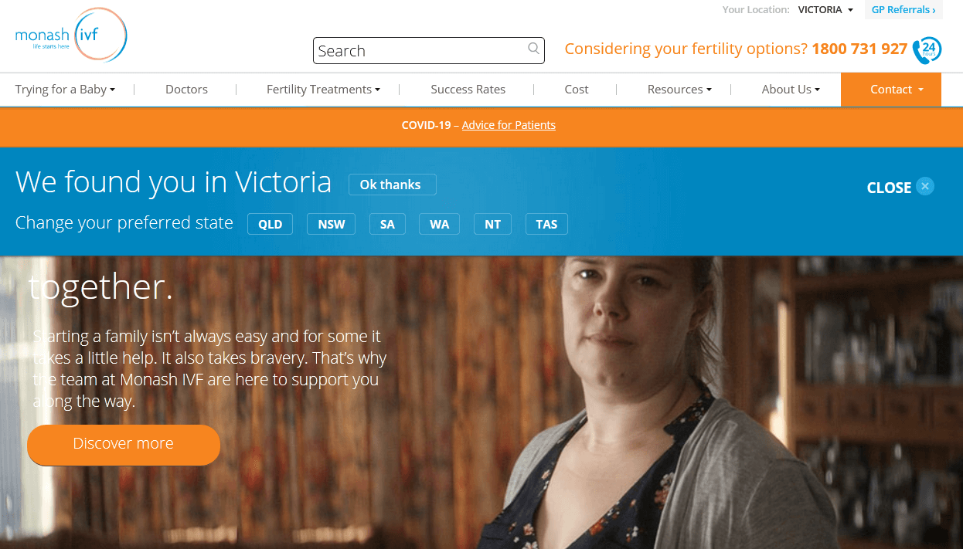963x549 pixels.
Task: Click the 24 hours phone icon
Action: point(927,50)
